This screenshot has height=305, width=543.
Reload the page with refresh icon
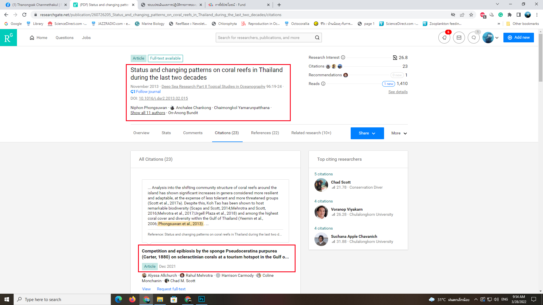(24, 15)
